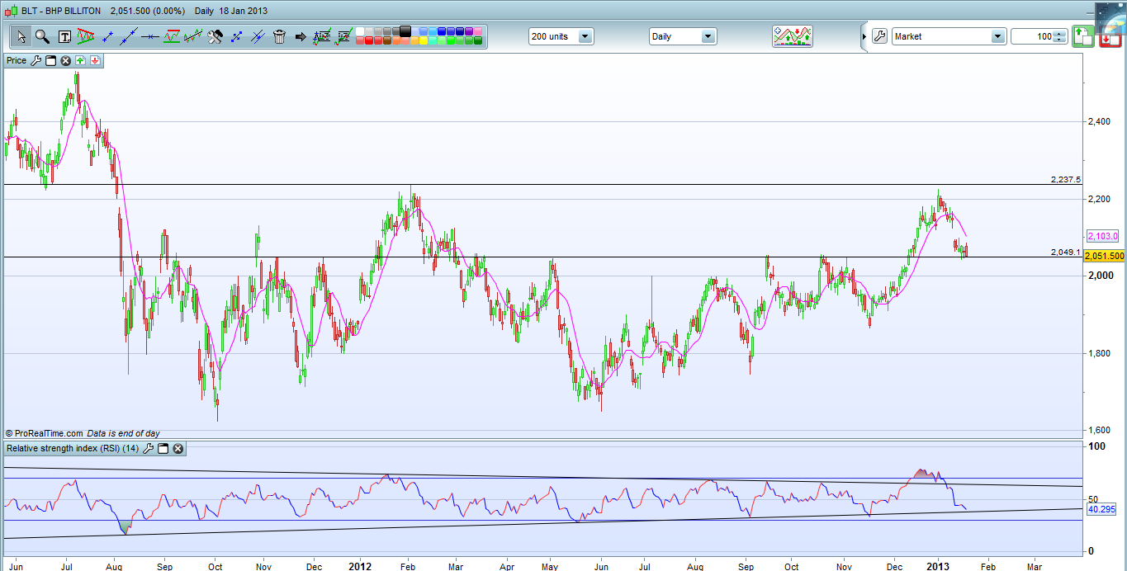Select the arrow cursor tool
The width and height of the screenshot is (1127, 571).
pos(21,36)
